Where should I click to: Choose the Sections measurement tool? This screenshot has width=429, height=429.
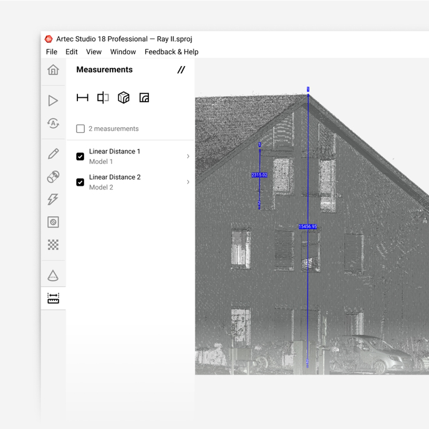[x=103, y=98]
